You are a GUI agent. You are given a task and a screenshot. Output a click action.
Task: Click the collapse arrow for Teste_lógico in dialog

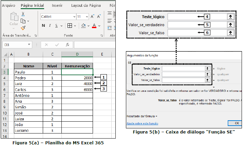pos(207,68)
